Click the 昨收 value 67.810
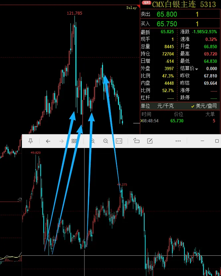 point(210,76)
